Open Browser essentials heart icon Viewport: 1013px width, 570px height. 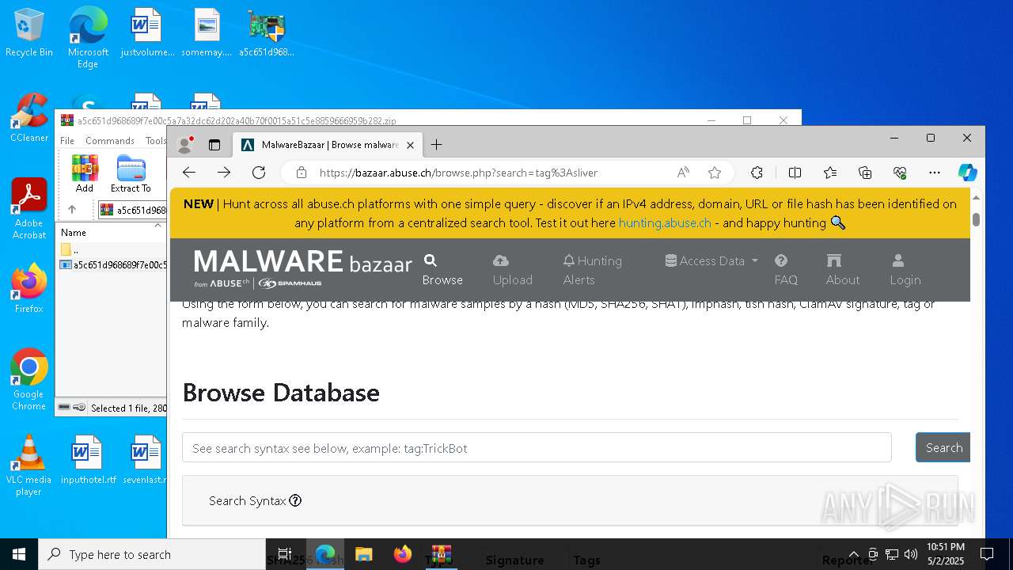(900, 173)
